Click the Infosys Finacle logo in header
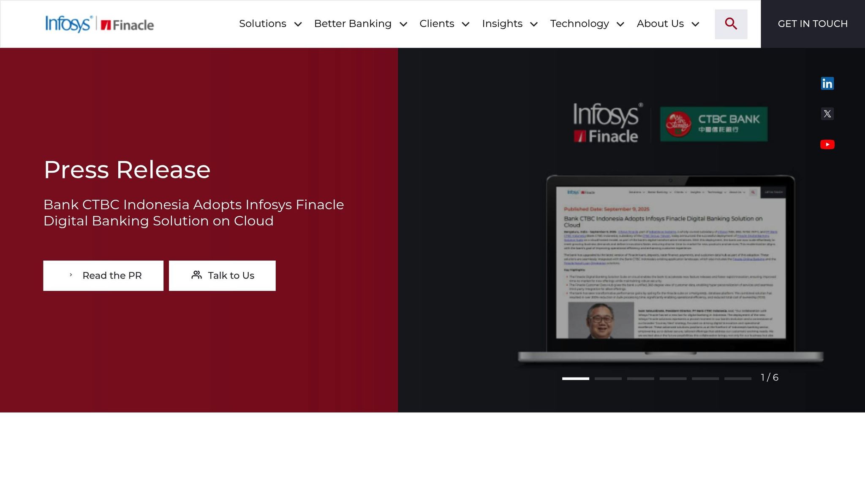Image resolution: width=865 pixels, height=486 pixels. coord(100,24)
